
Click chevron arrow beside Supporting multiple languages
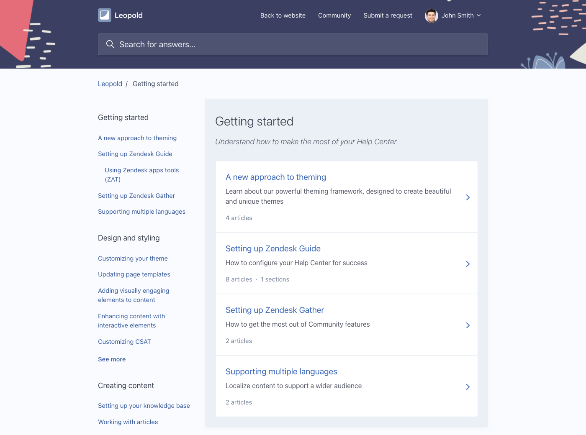pos(468,387)
